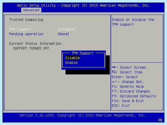This screenshot has height=125, width=167.
Task: Click the Select Screen arrows hint
Action: [129, 67]
